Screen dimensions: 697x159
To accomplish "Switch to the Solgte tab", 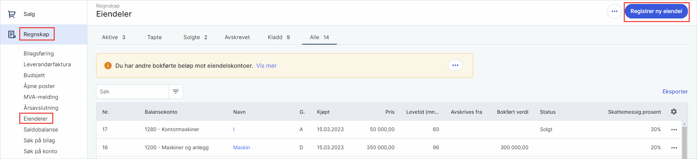I will pyautogui.click(x=195, y=37).
